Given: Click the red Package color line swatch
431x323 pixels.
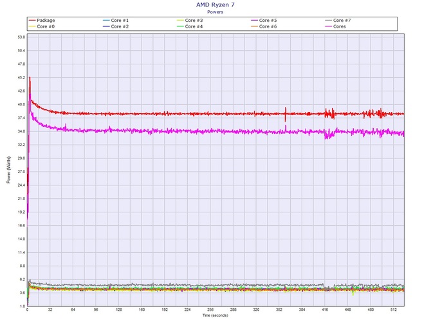Looking at the screenshot, I should [x=32, y=21].
